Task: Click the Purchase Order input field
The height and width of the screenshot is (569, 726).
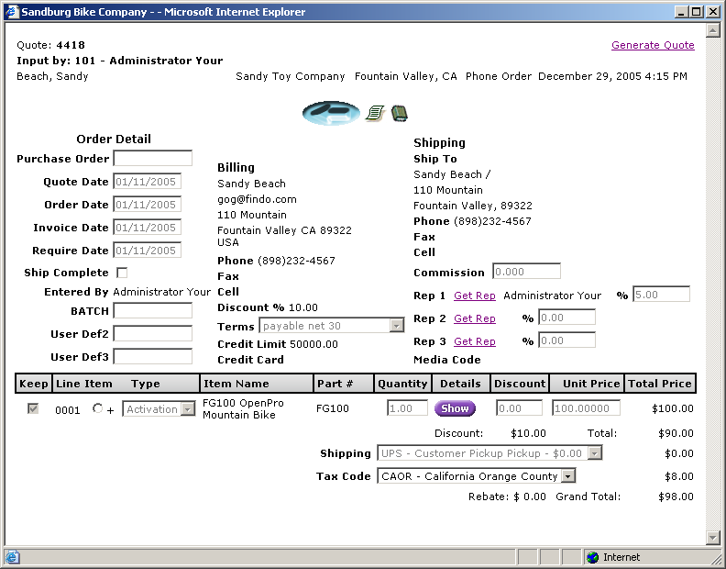Action: pos(152,159)
